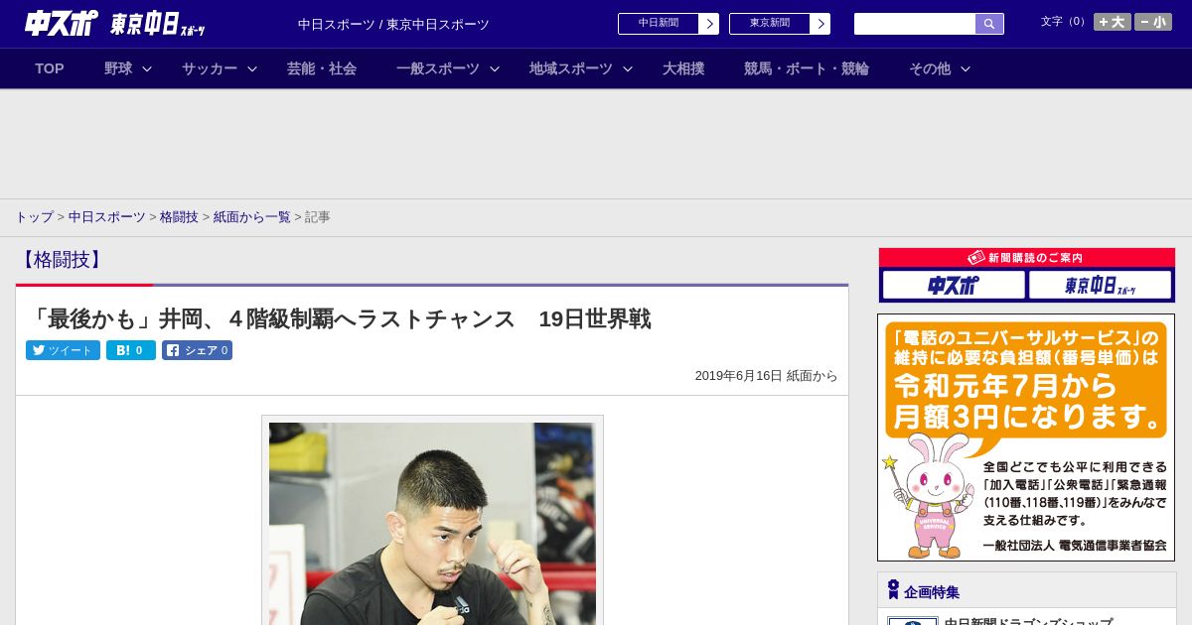Share article with the ツイート button
Viewport: 1192px width, 625px height.
pos(63,350)
